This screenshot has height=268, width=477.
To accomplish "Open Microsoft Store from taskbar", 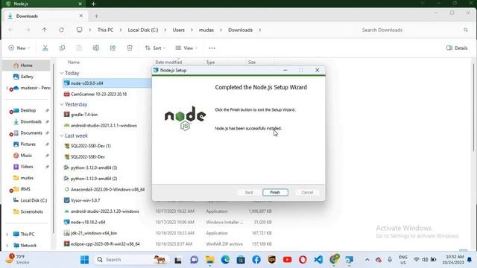I will 241,260.
